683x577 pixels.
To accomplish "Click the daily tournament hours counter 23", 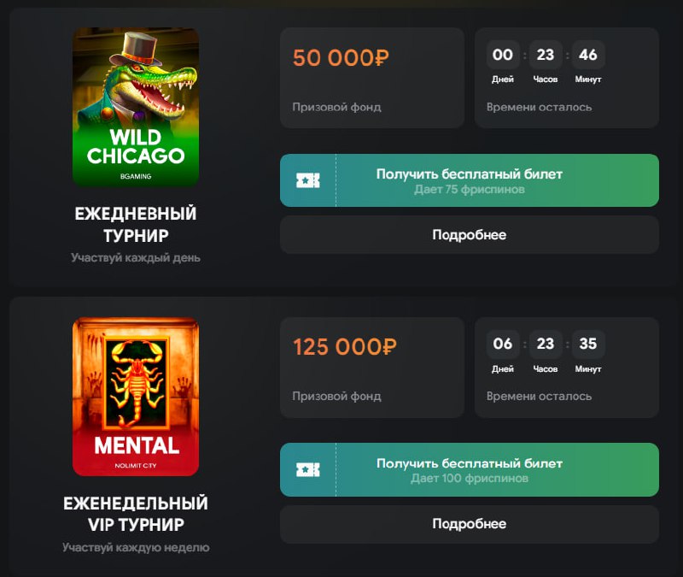I will [546, 56].
